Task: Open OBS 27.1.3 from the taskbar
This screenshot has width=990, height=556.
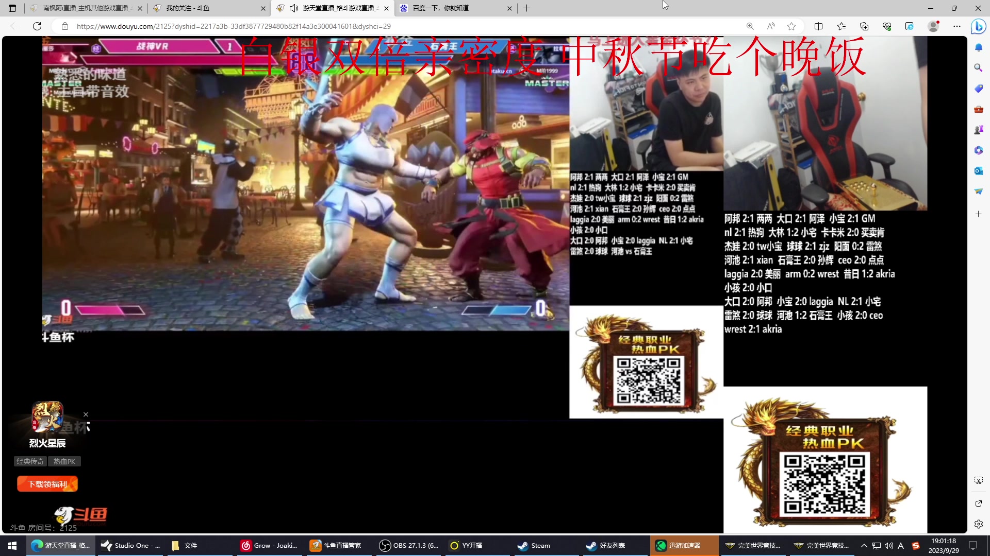Action: click(x=408, y=546)
